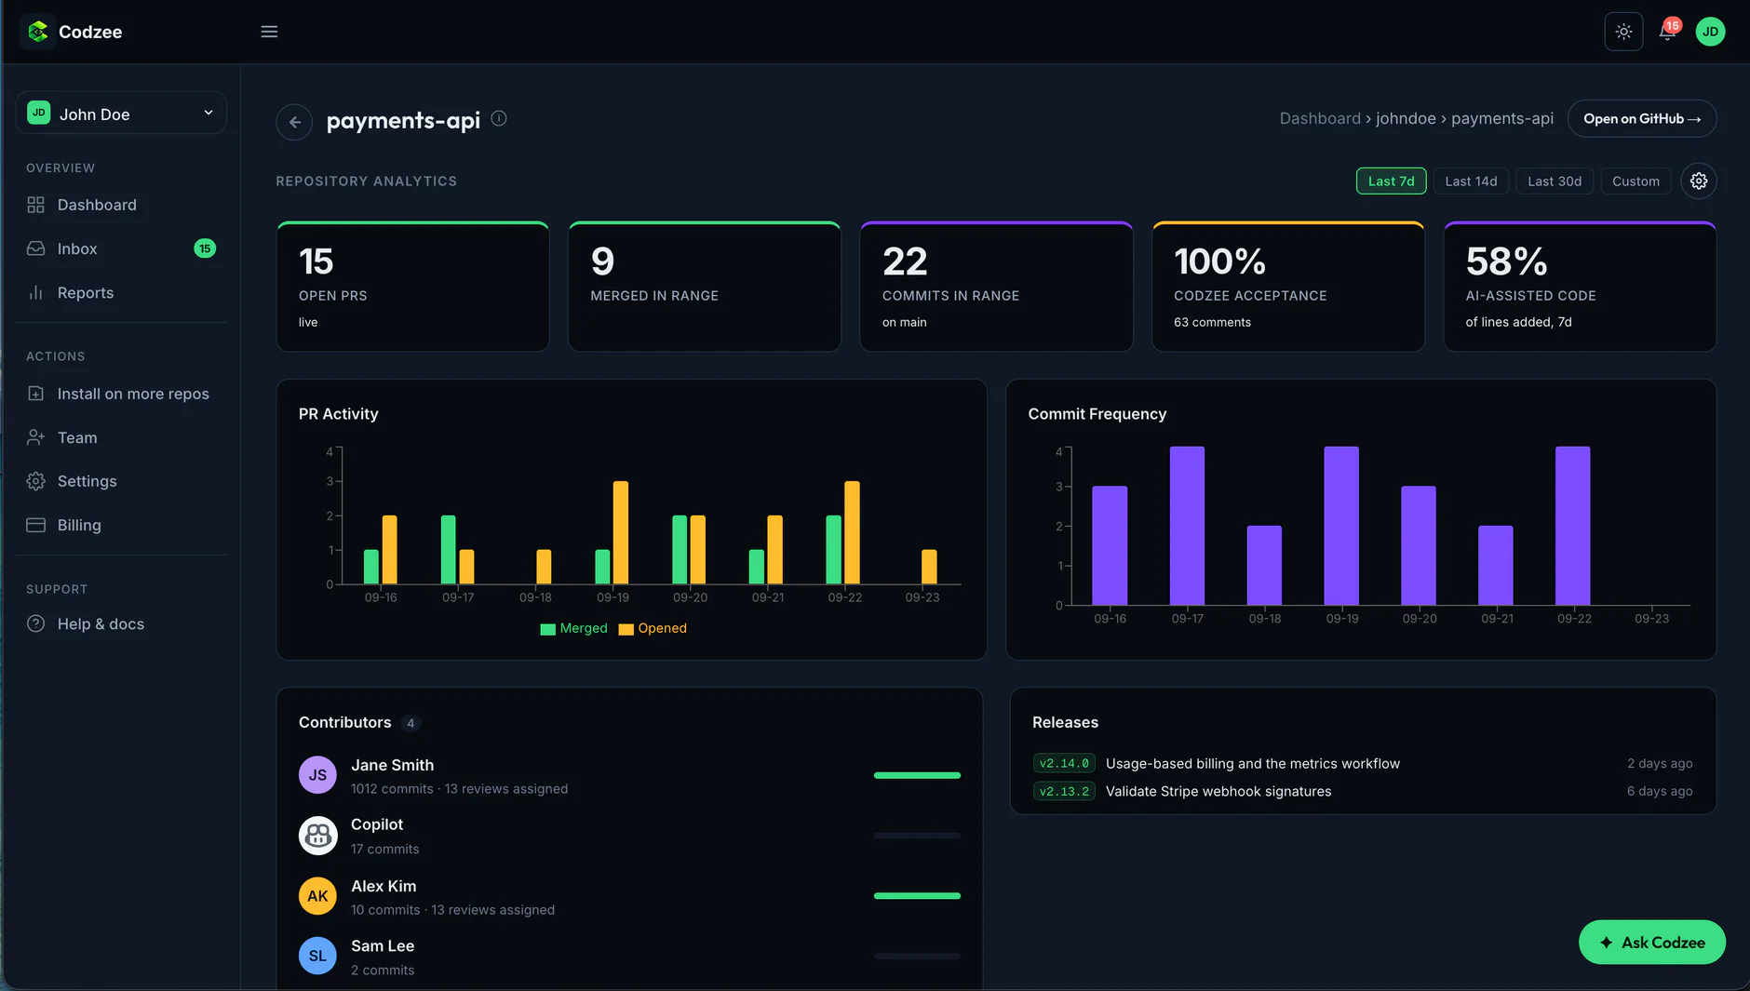Click the 58% AI-Assisted Code card
1750x991 pixels.
pyautogui.click(x=1580, y=287)
